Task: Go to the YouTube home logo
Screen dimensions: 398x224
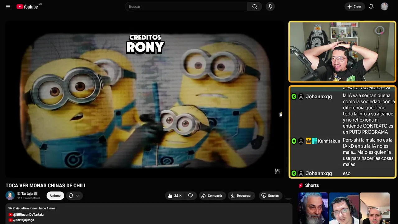Action: point(27,7)
